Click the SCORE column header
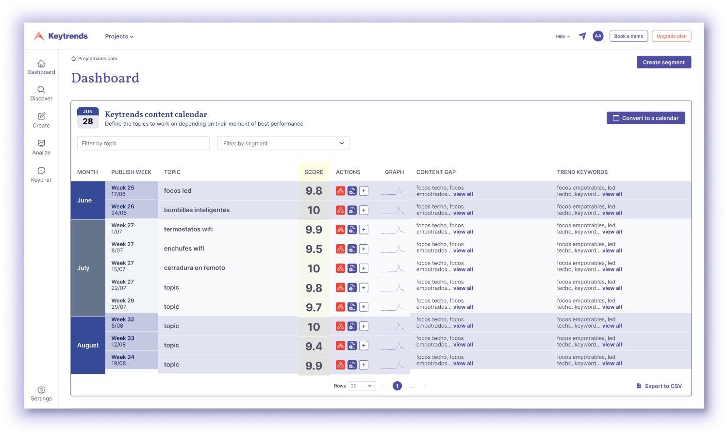 [314, 172]
